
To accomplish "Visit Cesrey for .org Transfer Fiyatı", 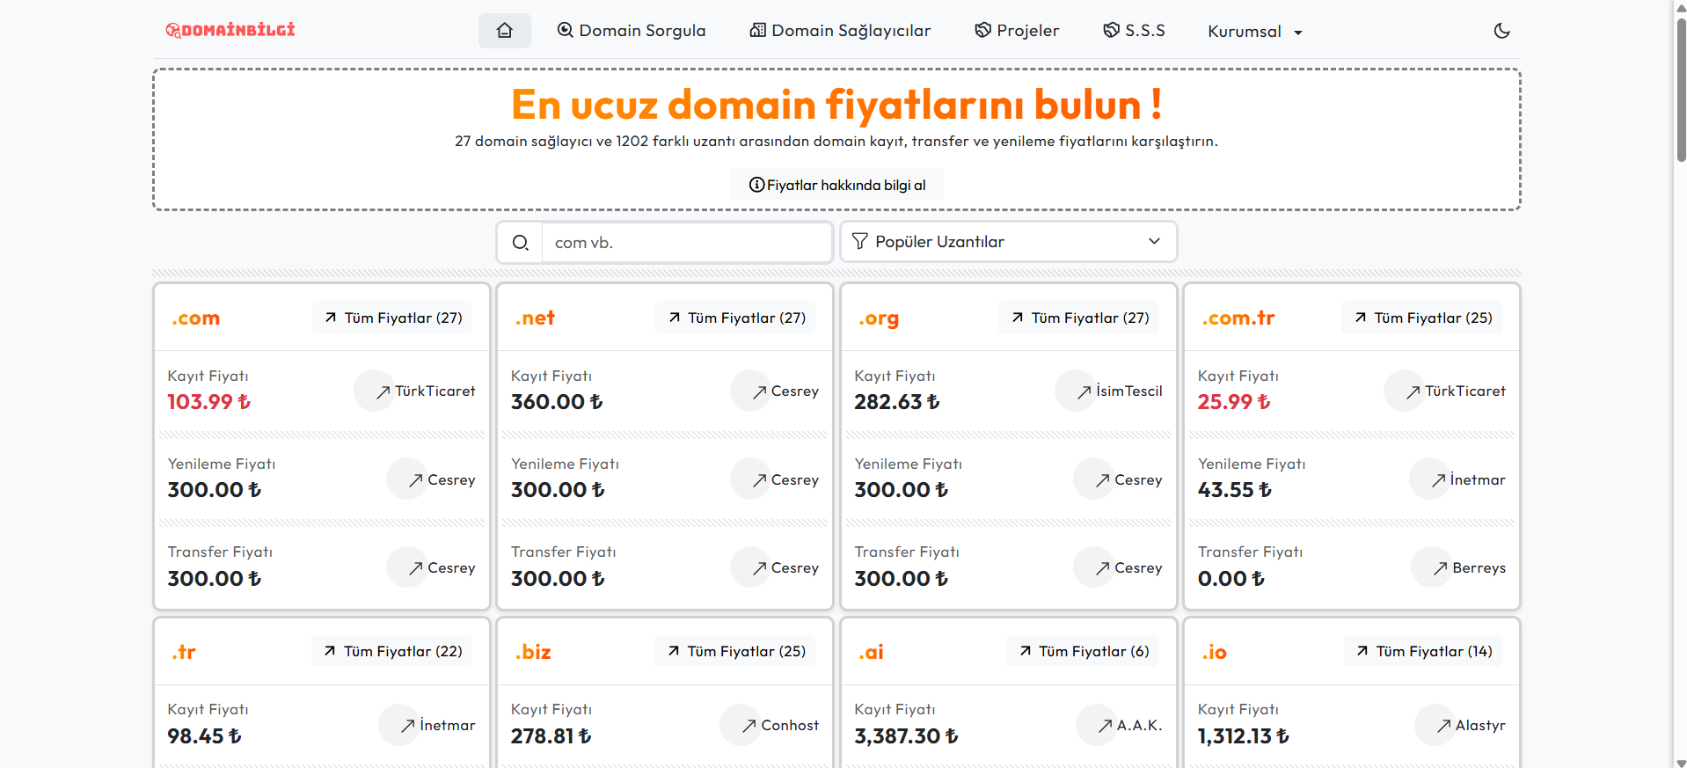I will (1119, 567).
